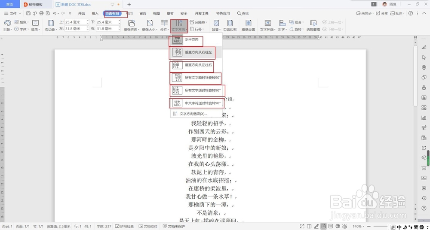Select page layout view in status bar

[x=324, y=227]
